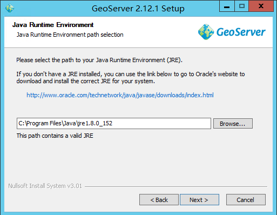The height and width of the screenshot is (215, 277).
Task: Click the 'If you don't have a JRE installed' paragraph
Action: click(x=131, y=78)
